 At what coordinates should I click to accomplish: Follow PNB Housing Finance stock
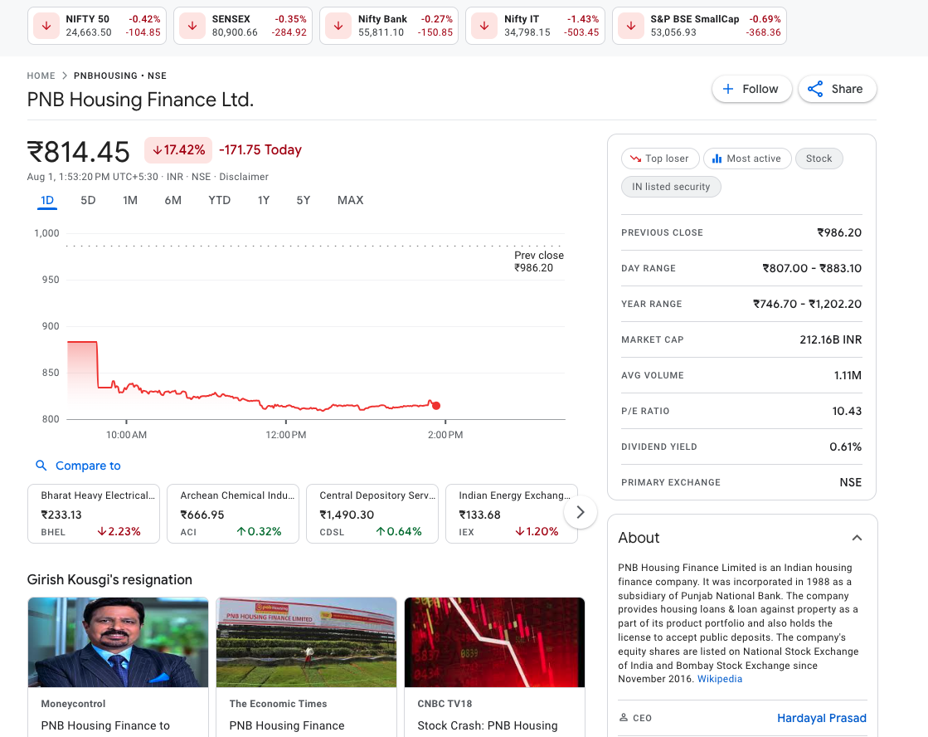(x=751, y=89)
